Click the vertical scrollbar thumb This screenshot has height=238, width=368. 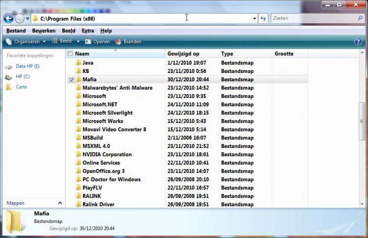coord(362,121)
